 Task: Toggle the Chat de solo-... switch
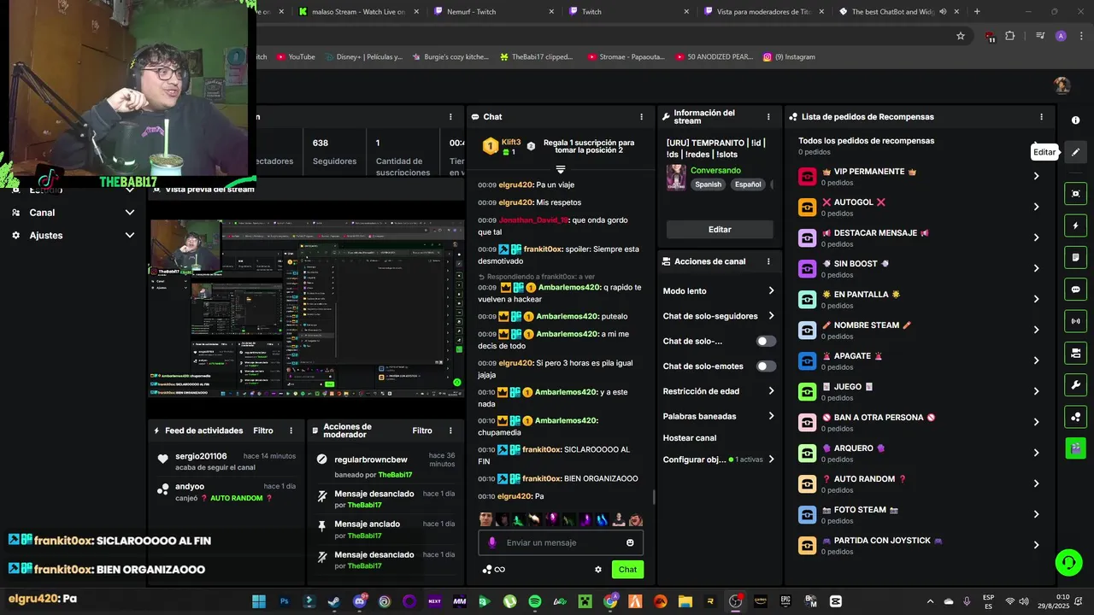point(766,341)
